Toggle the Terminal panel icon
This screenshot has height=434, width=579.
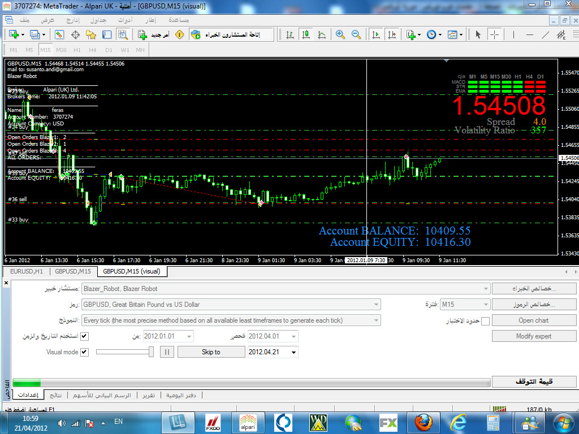point(107,34)
